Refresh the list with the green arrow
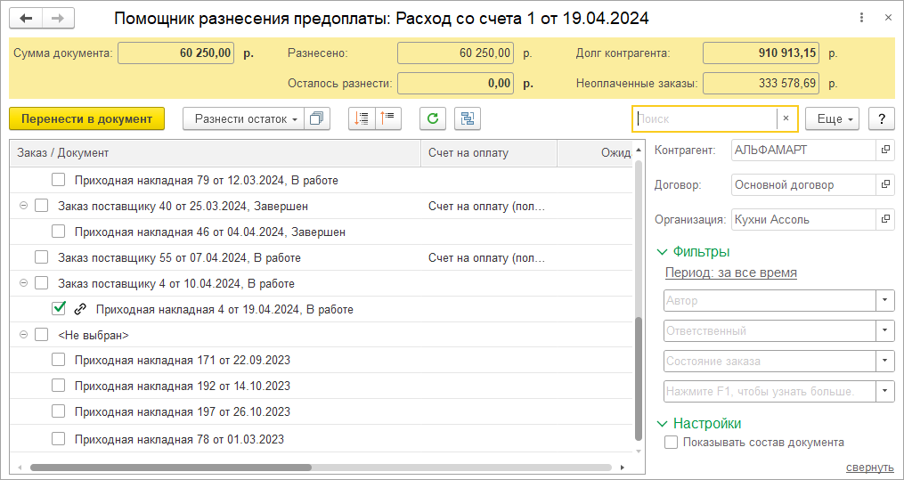This screenshot has height=480, width=904. tap(433, 118)
